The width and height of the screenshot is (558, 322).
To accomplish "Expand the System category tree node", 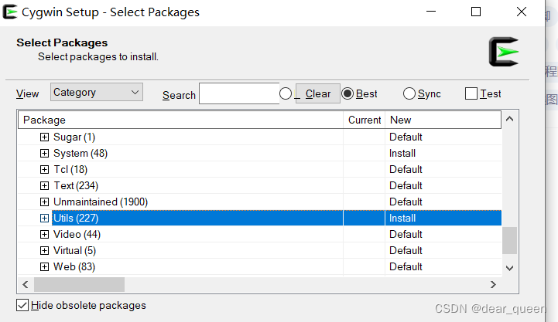I will pyautogui.click(x=44, y=154).
